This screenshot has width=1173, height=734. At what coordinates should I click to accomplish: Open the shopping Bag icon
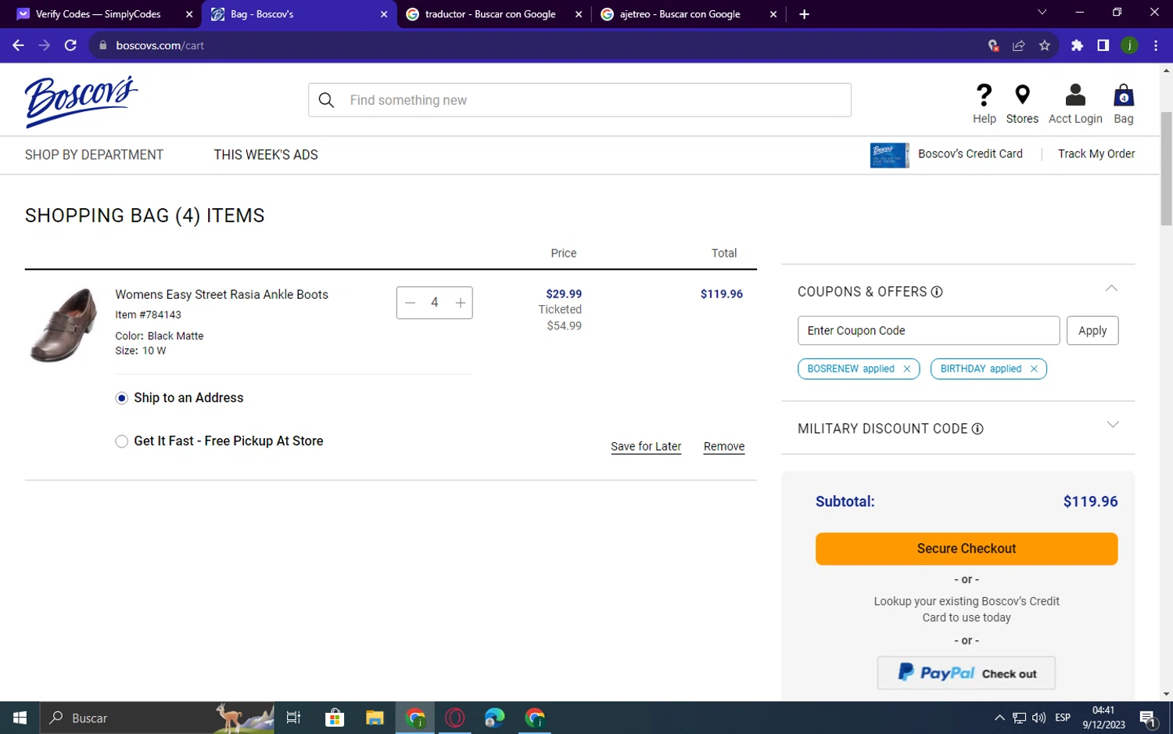(x=1124, y=95)
